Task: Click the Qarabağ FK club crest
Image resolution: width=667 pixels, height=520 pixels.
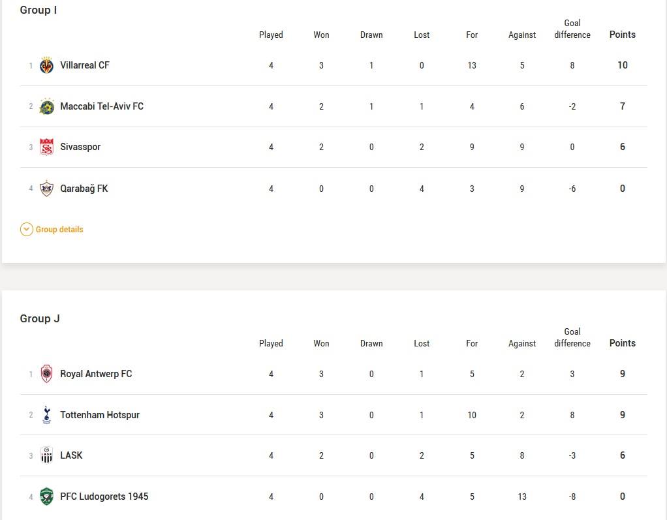Action: coord(46,188)
